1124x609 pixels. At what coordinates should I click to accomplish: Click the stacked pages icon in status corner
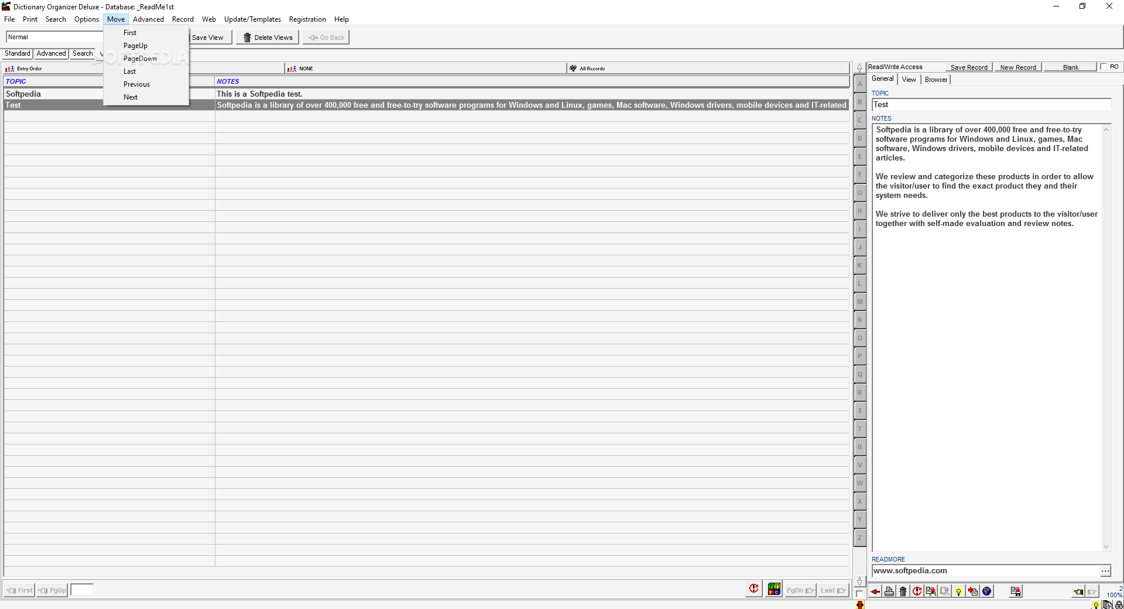(x=1107, y=605)
